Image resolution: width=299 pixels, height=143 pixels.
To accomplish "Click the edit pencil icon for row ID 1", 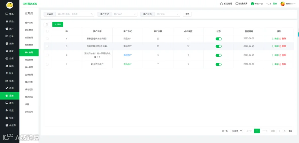I will tap(273, 64).
